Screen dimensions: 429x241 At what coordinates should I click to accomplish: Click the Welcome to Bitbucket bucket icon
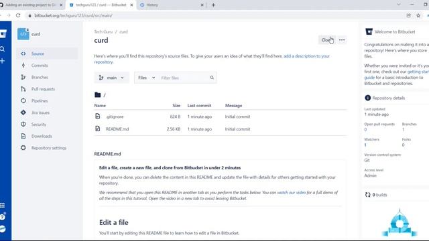[x=369, y=31]
